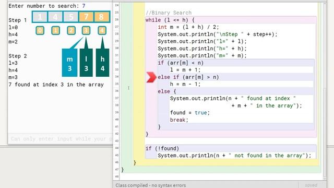The width and height of the screenshot is (334, 188).
Task: Click the '//Binary Search' comment line
Action: [169, 13]
